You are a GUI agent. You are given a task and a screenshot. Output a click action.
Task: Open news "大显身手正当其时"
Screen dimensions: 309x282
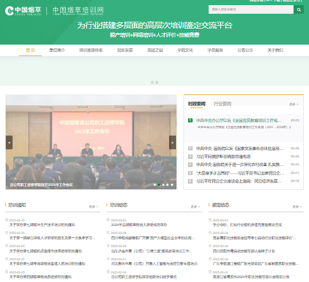tap(240, 173)
